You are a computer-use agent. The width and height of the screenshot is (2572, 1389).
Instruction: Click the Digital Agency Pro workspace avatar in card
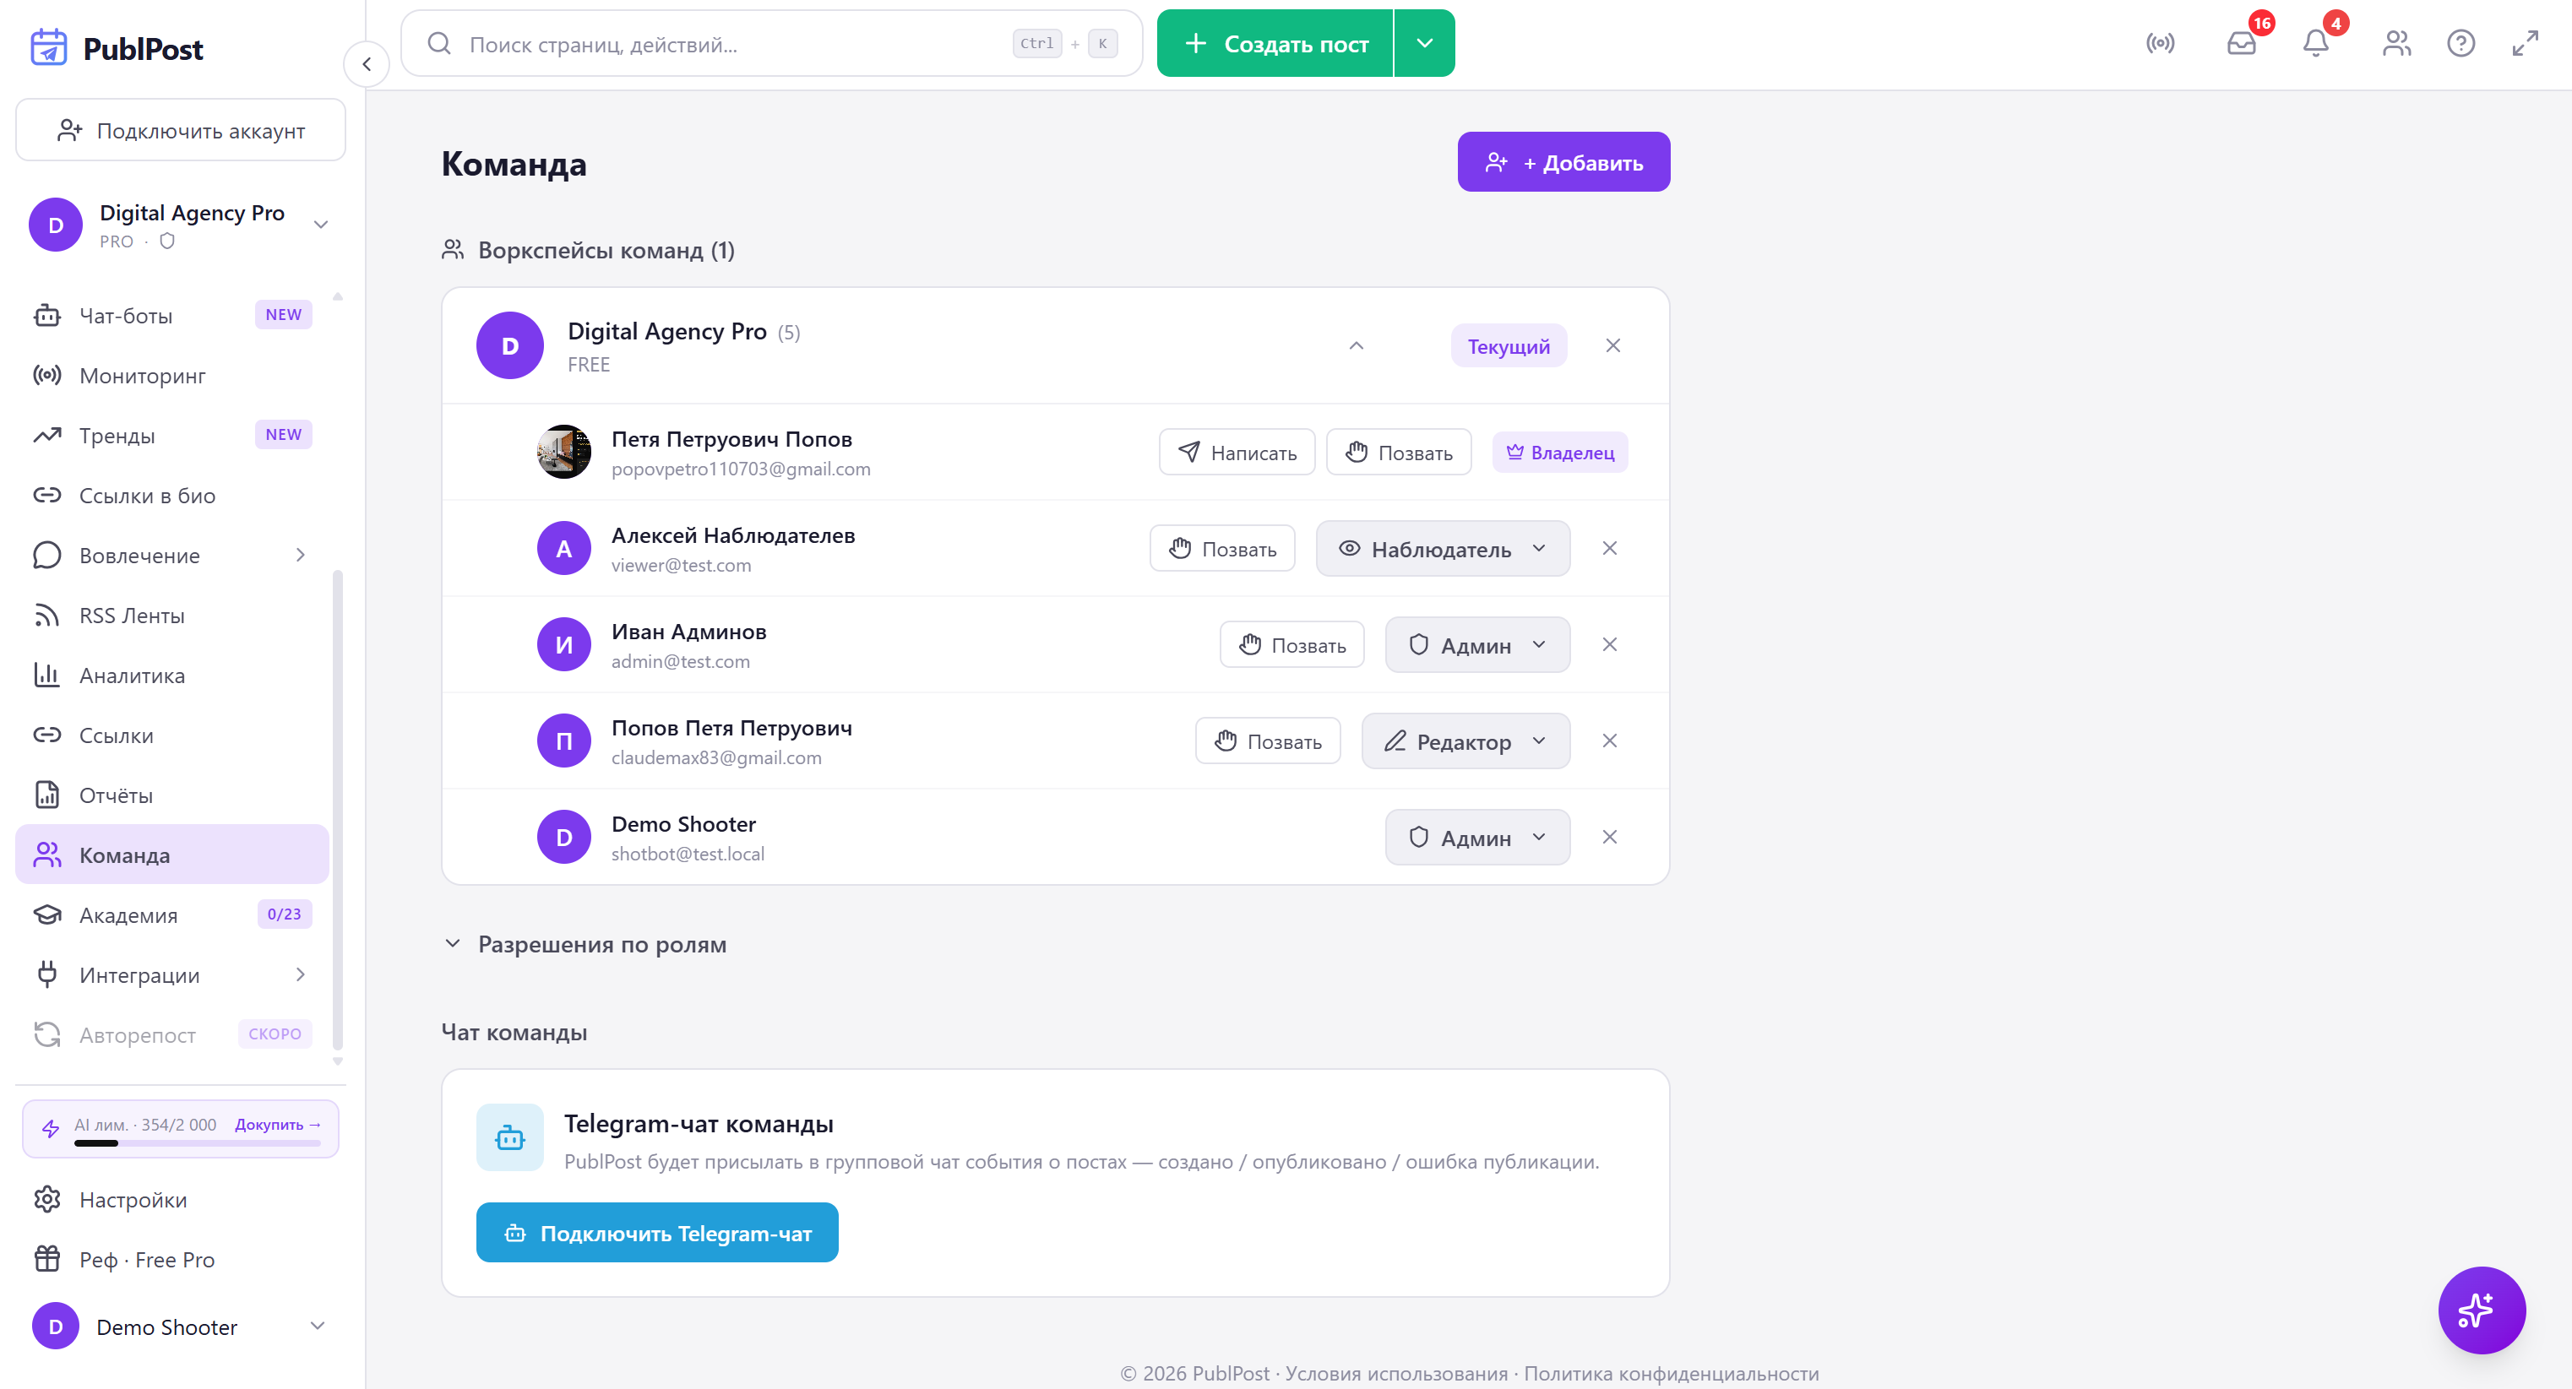[510, 345]
